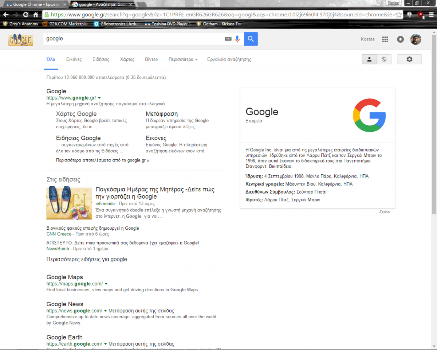Open the Grey's Anatomy bookmark
The height and width of the screenshot is (350, 437).
point(20,24)
